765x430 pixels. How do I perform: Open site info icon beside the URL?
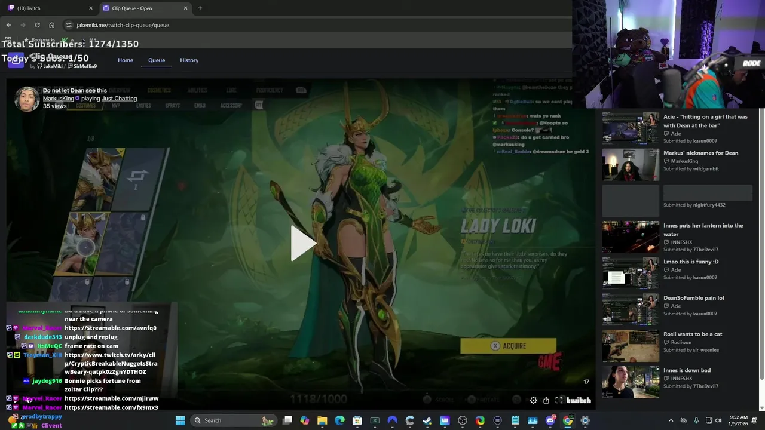(x=69, y=25)
